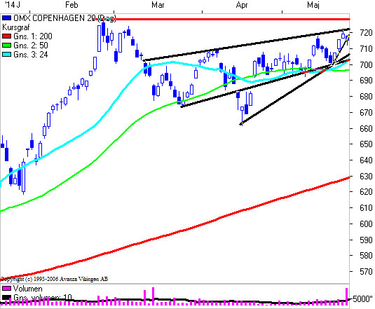This screenshot has width=375, height=309.
Task: Click the OMX COPENHAGEN 20 title label
Action: 64,18
